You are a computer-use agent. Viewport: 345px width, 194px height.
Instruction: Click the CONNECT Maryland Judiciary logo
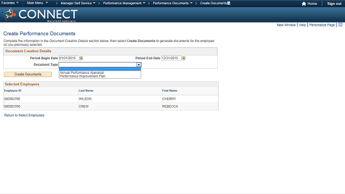point(39,15)
